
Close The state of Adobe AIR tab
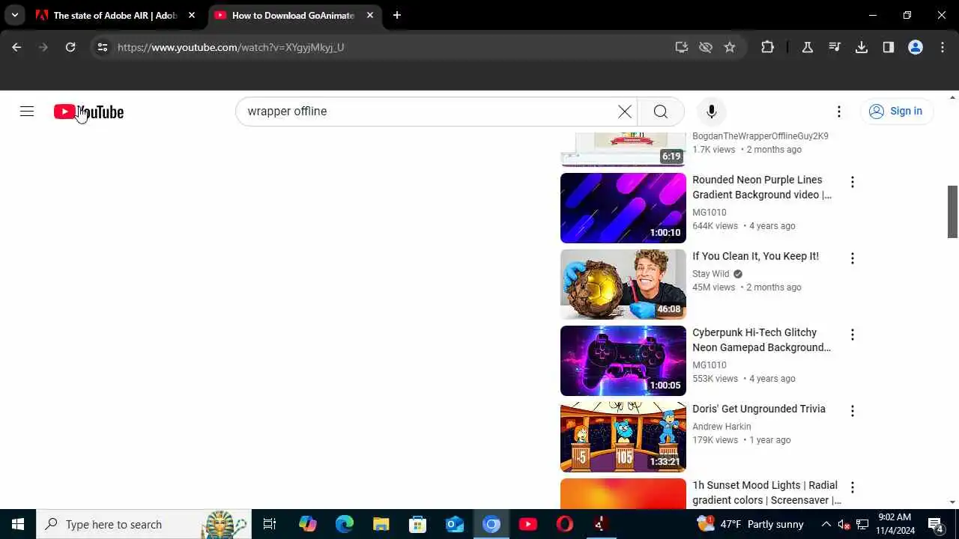coord(192,15)
